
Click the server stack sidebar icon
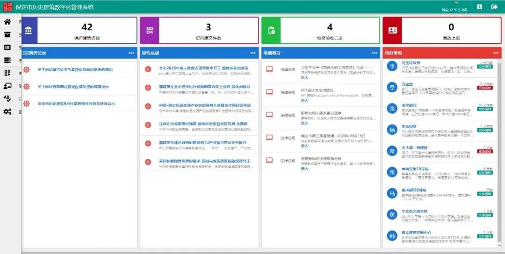point(7,60)
